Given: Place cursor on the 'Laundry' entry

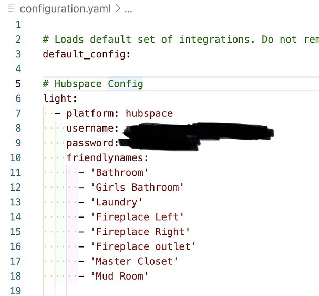Looking at the screenshot, I should click(x=117, y=202).
